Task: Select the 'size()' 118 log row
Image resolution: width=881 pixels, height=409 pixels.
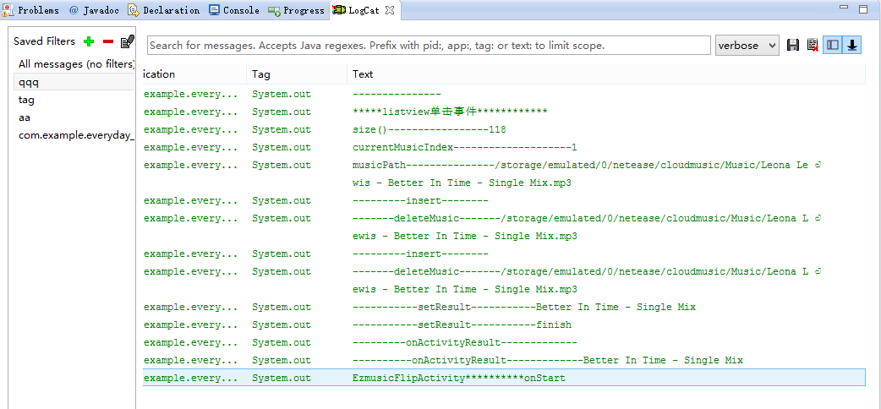Action: click(504, 130)
